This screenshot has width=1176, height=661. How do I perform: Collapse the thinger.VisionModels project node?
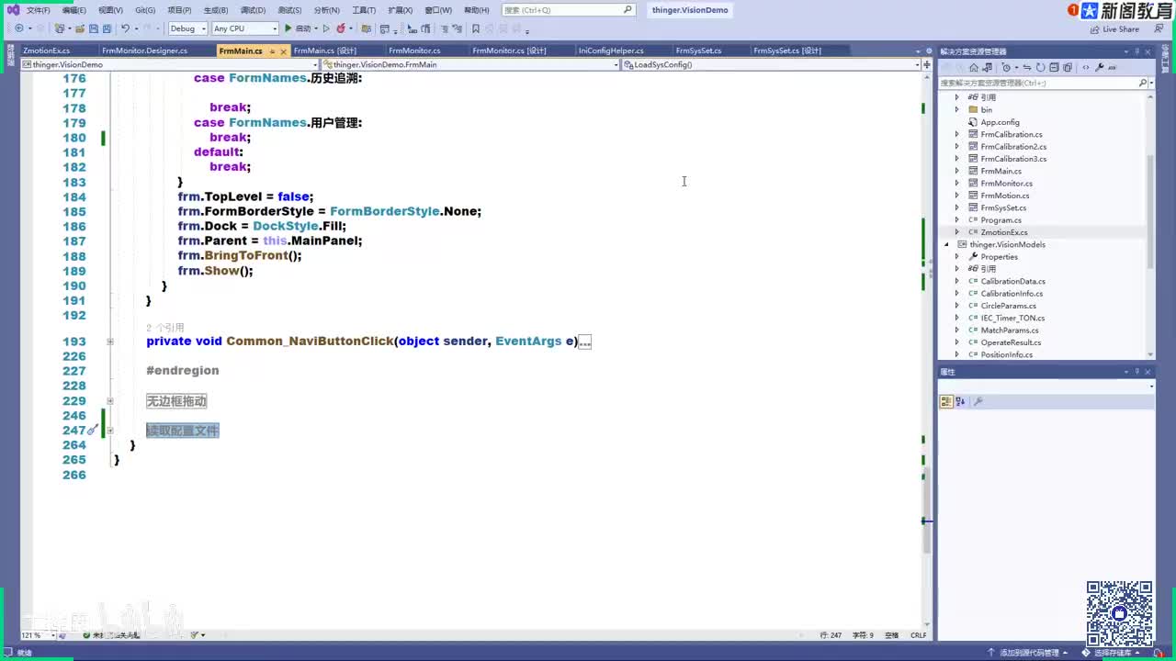946,244
